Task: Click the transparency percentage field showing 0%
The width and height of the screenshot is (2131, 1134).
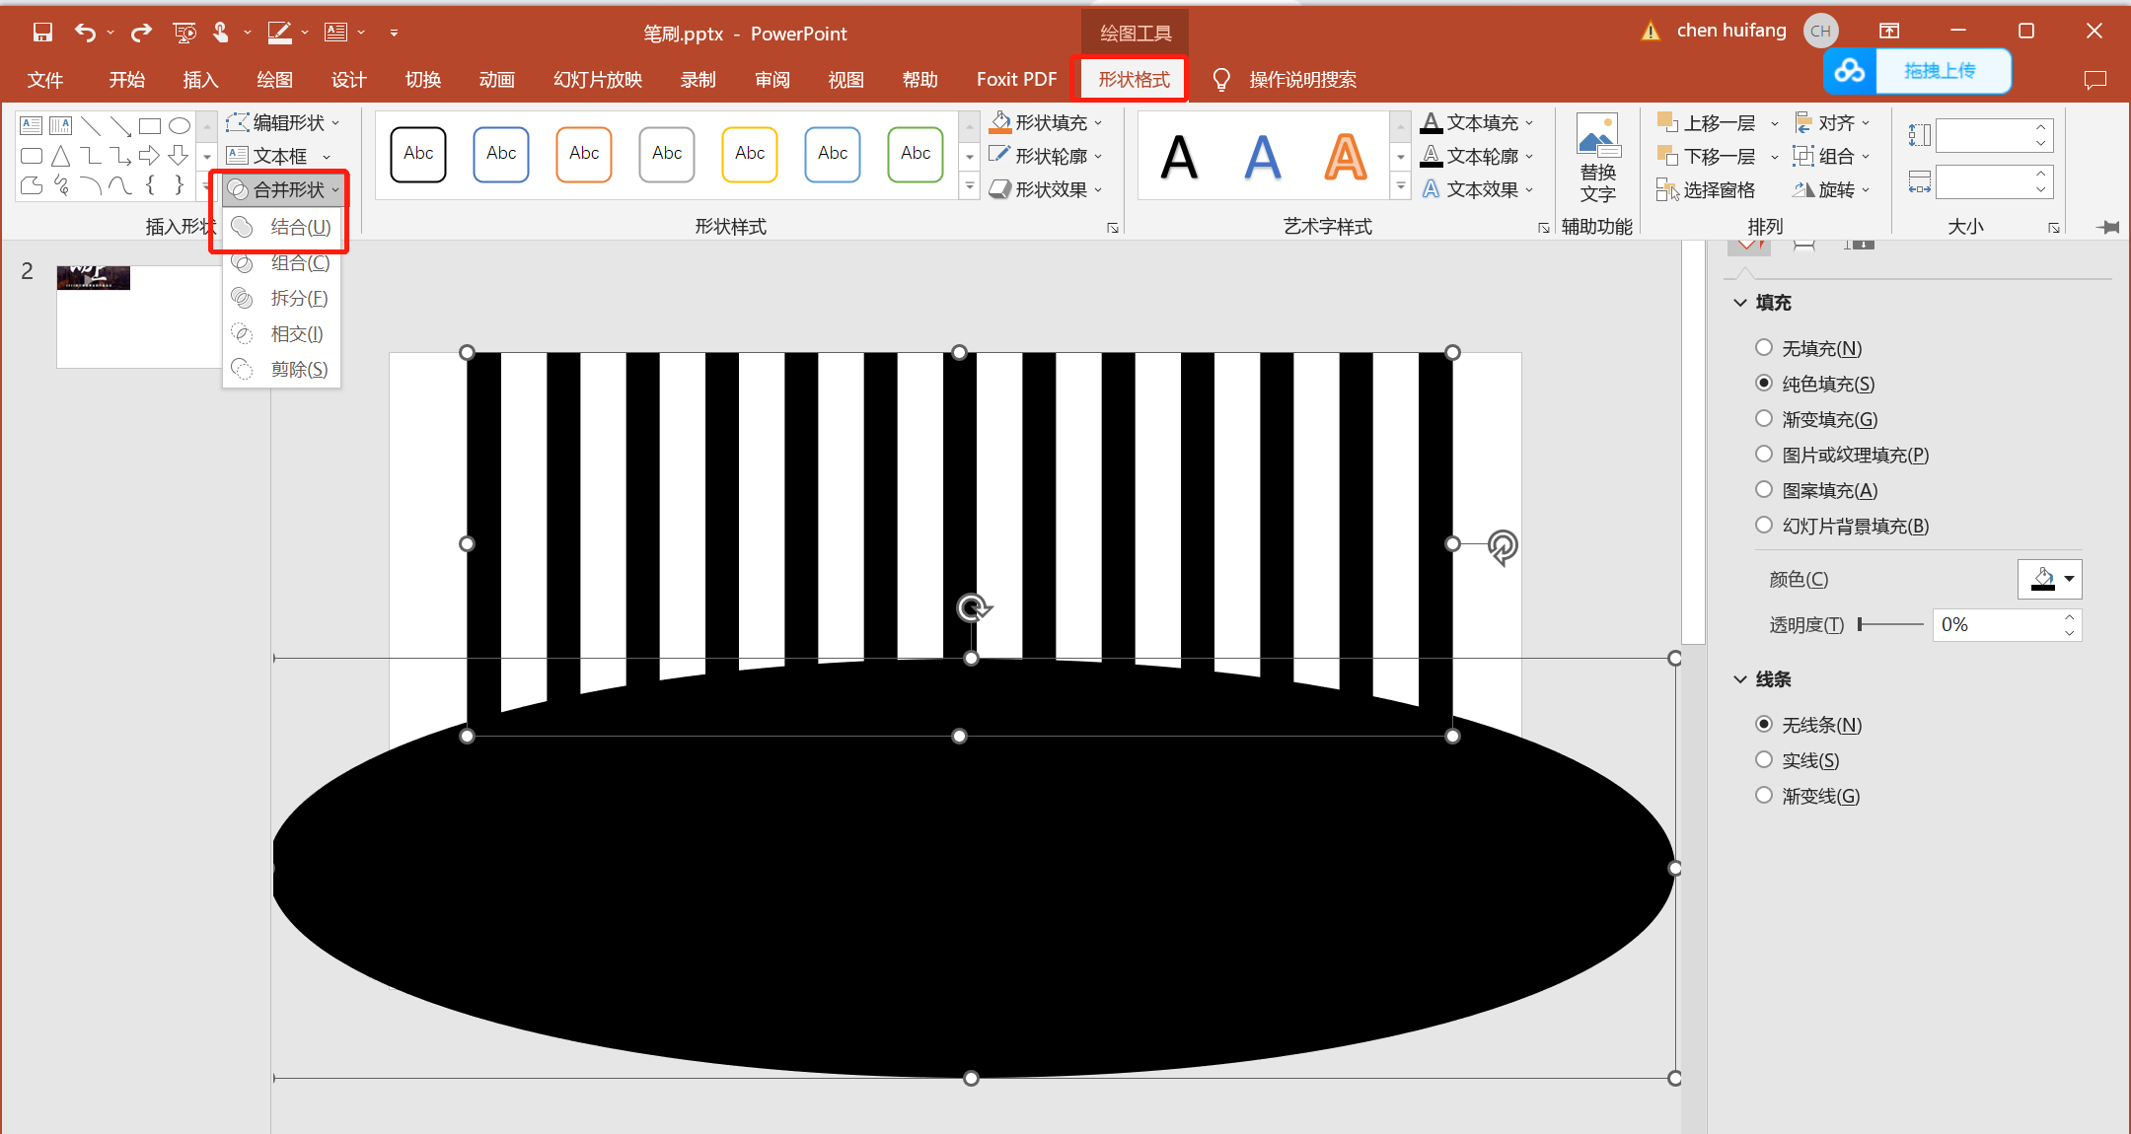Action: pos(1996,624)
